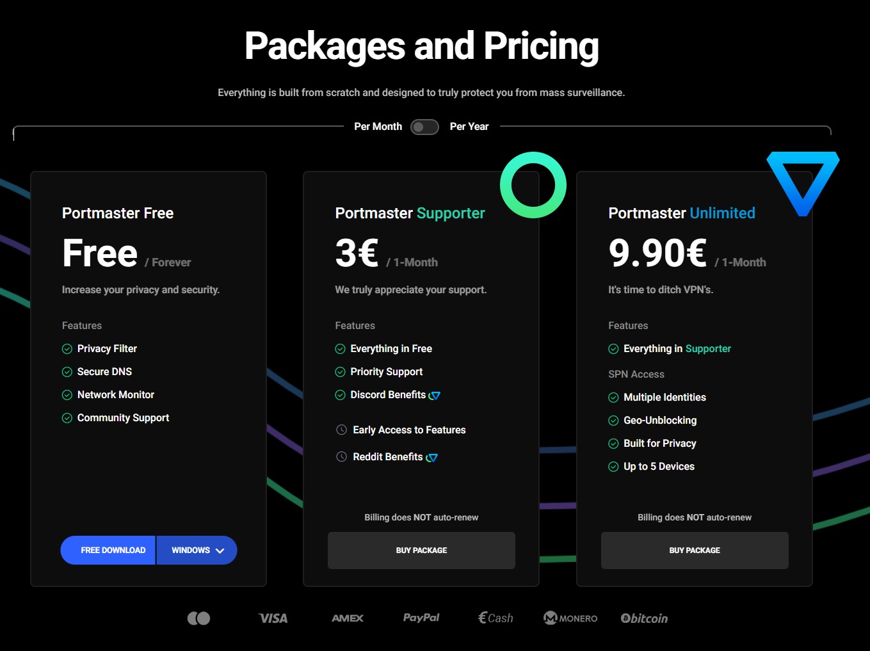Viewport: 870px width, 651px height.
Task: Toggle billing switch between month and year
Action: coord(424,127)
